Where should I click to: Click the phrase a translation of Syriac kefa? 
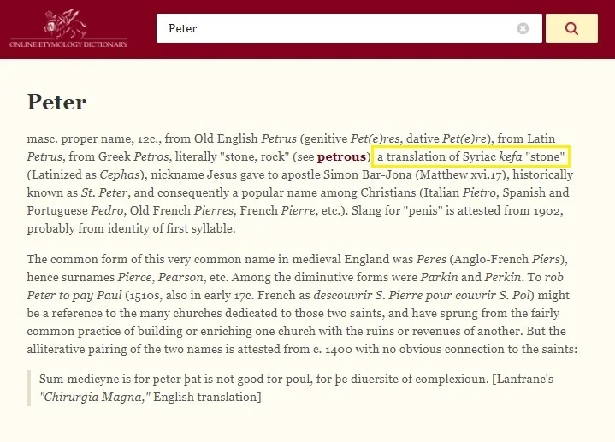pos(449,156)
